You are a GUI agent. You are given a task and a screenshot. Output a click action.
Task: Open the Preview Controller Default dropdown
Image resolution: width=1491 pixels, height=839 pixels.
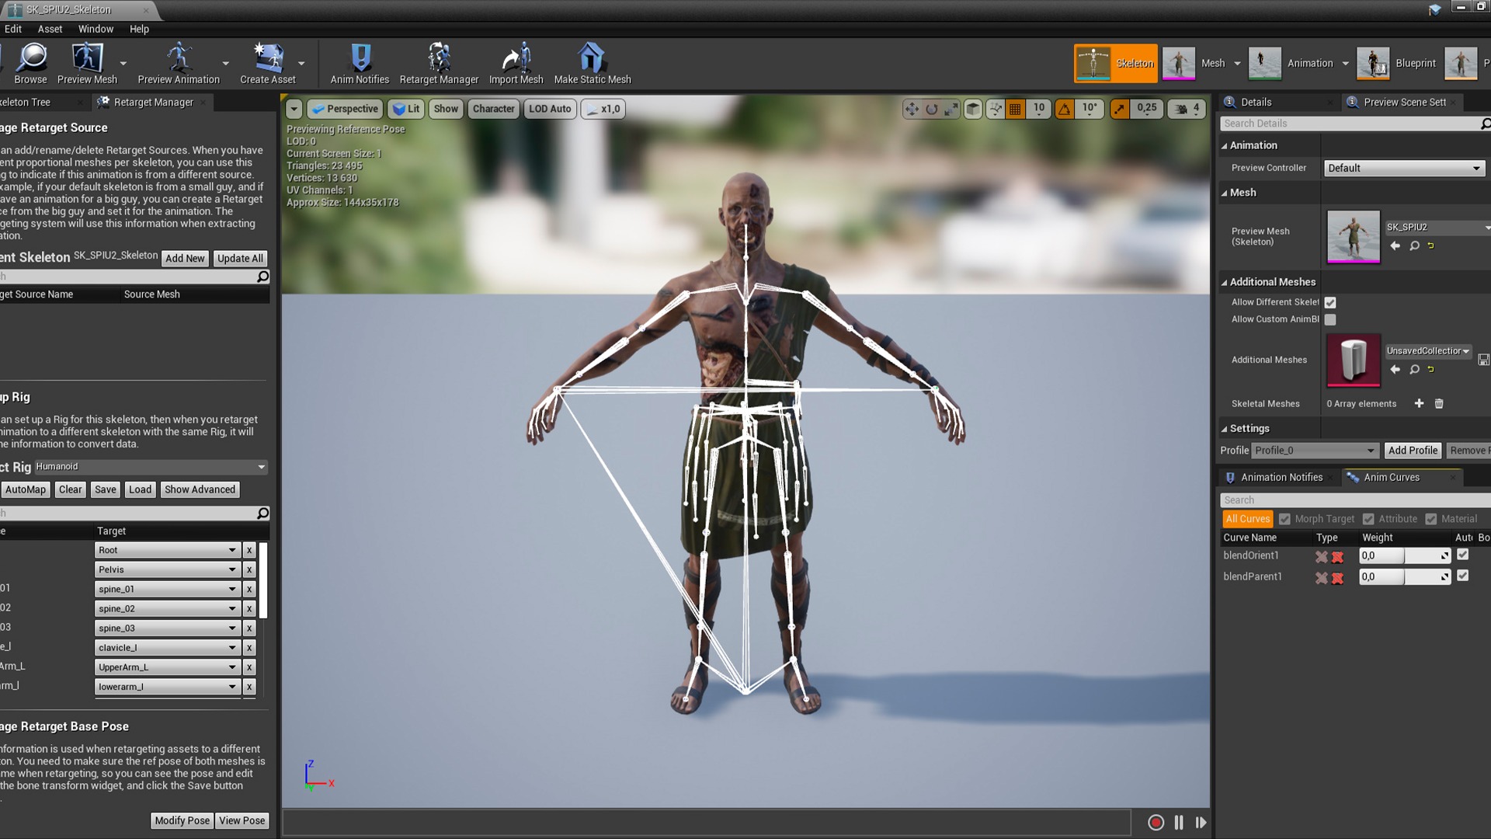tap(1404, 168)
